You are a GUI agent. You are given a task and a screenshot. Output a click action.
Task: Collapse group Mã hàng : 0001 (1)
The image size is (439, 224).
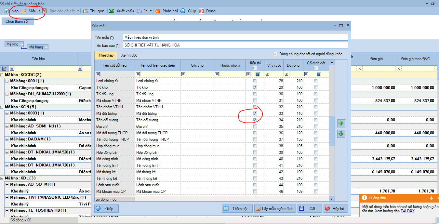(7, 81)
